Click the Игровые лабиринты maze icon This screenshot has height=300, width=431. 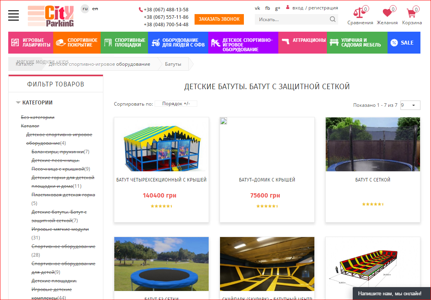tap(15, 42)
